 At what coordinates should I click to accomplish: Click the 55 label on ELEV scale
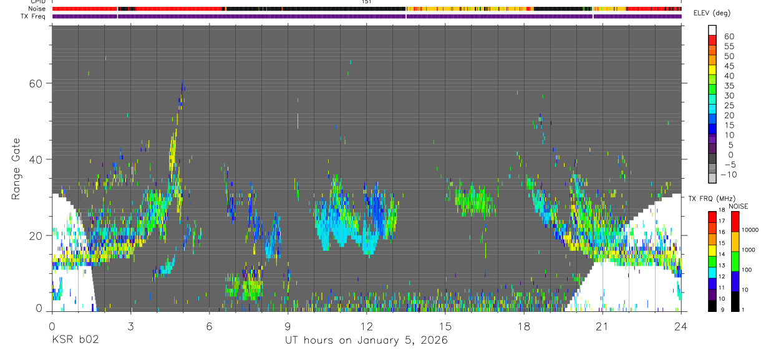(728, 46)
